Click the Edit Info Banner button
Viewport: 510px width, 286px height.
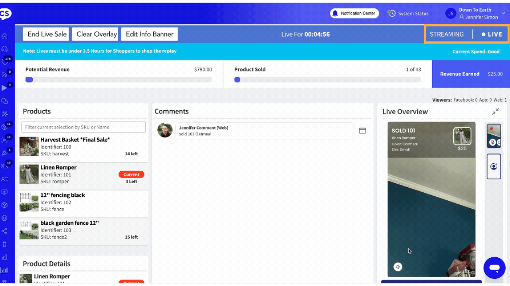coord(149,34)
